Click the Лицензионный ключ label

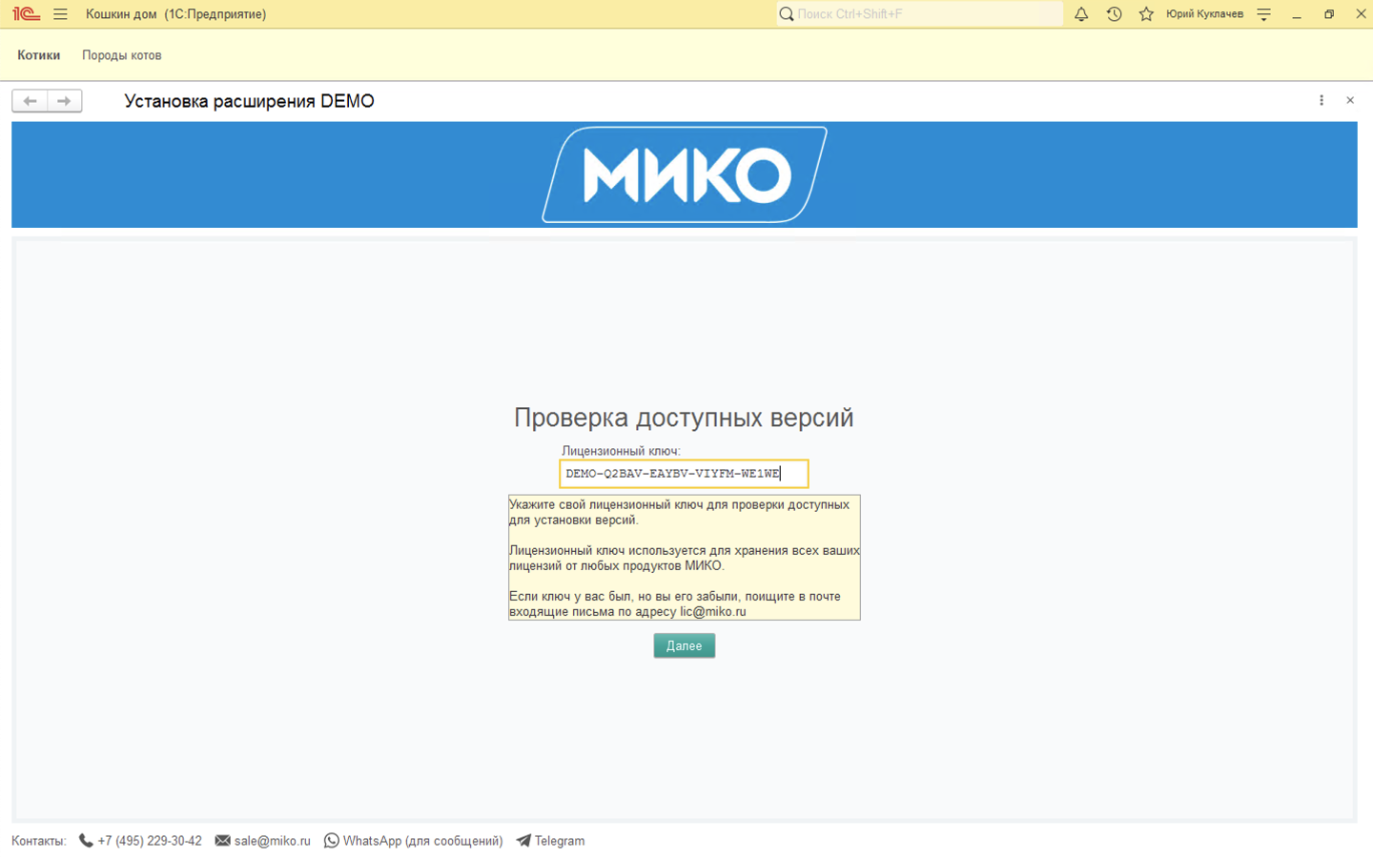coord(621,451)
